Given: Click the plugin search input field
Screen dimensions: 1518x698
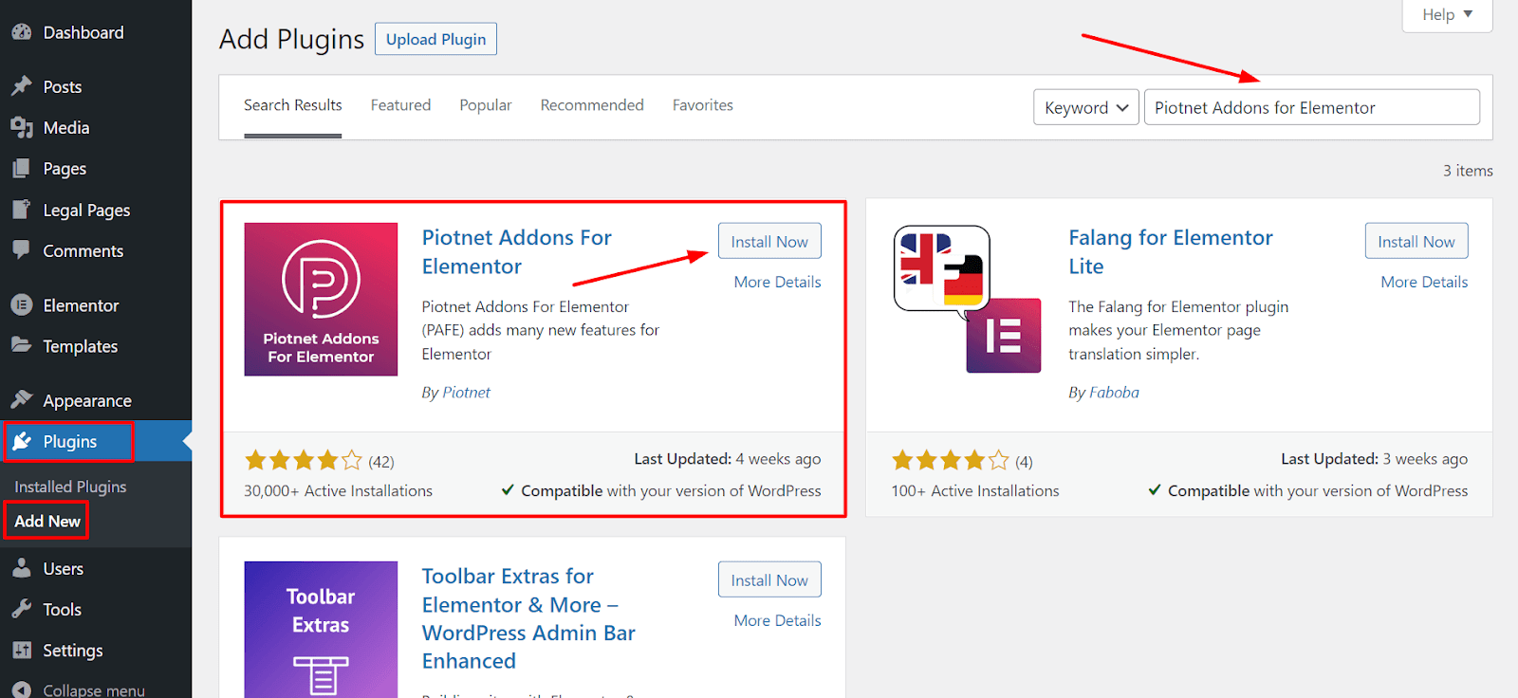Looking at the screenshot, I should point(1311,107).
